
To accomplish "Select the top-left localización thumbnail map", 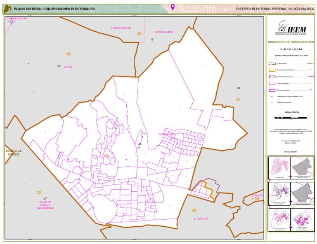I will [279, 167].
